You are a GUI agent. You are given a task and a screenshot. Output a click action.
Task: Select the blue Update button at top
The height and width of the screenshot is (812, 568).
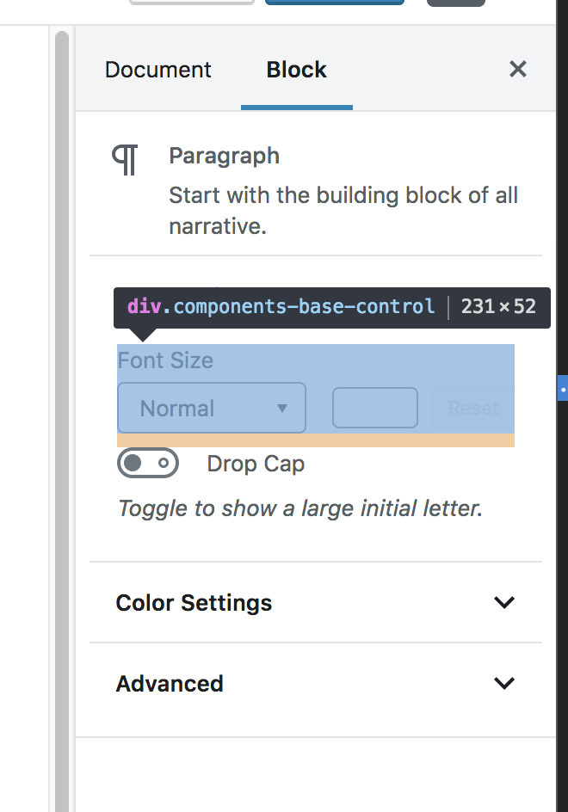point(335,3)
